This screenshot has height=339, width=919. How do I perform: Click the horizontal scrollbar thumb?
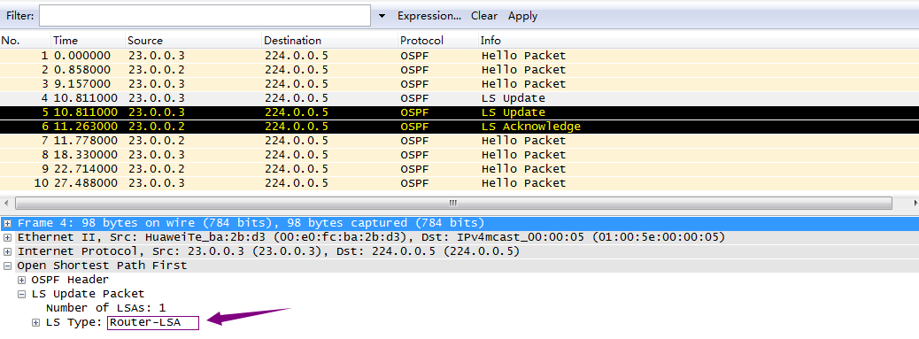pyautogui.click(x=453, y=204)
